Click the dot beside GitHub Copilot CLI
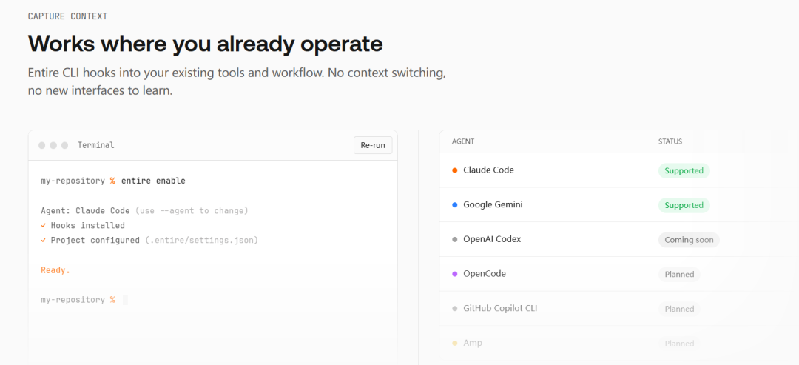The height and width of the screenshot is (365, 799). (x=455, y=309)
